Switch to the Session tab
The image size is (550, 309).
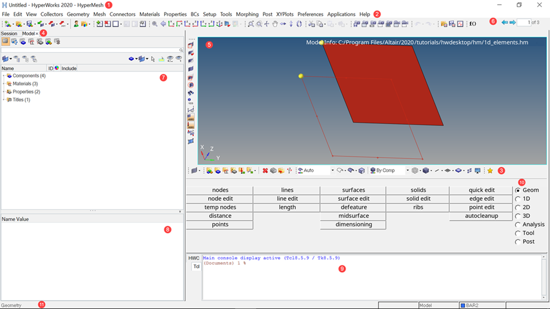click(9, 33)
